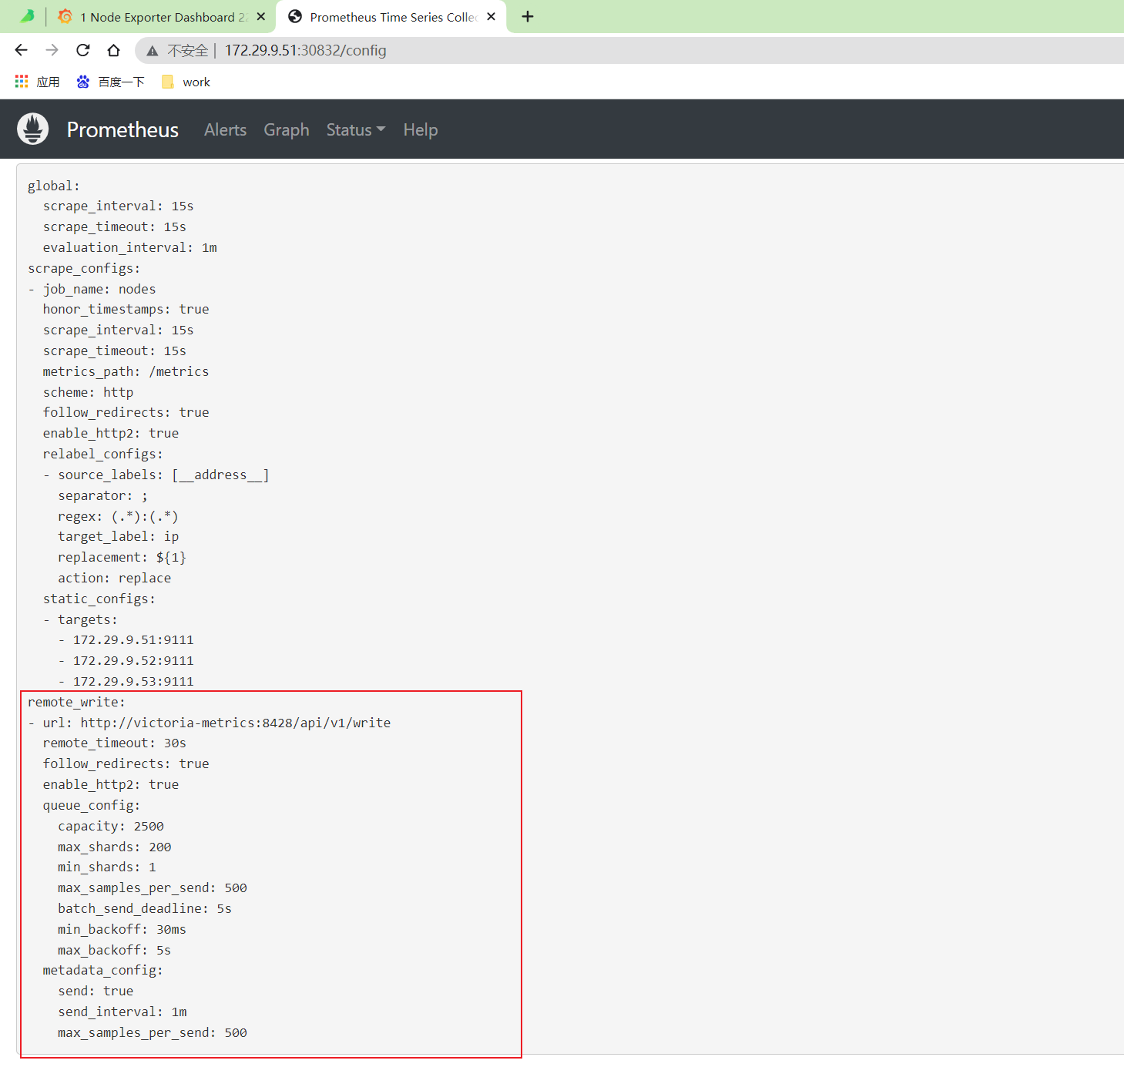This screenshot has width=1124, height=1067.
Task: Click the 'relabel_configs:' line
Action: [103, 454]
